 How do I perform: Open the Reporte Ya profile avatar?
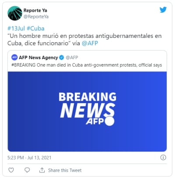click(x=15, y=13)
